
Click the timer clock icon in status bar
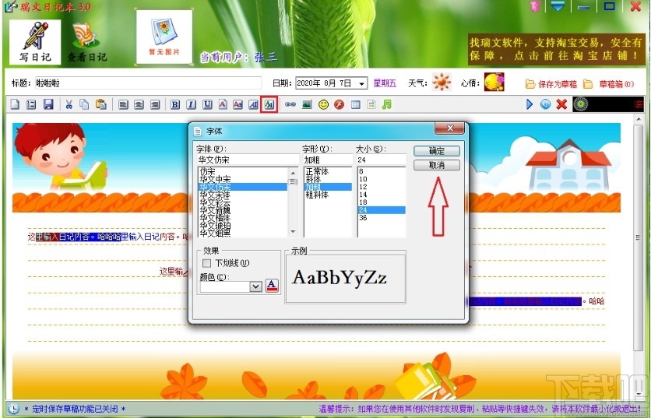pyautogui.click(x=13, y=409)
